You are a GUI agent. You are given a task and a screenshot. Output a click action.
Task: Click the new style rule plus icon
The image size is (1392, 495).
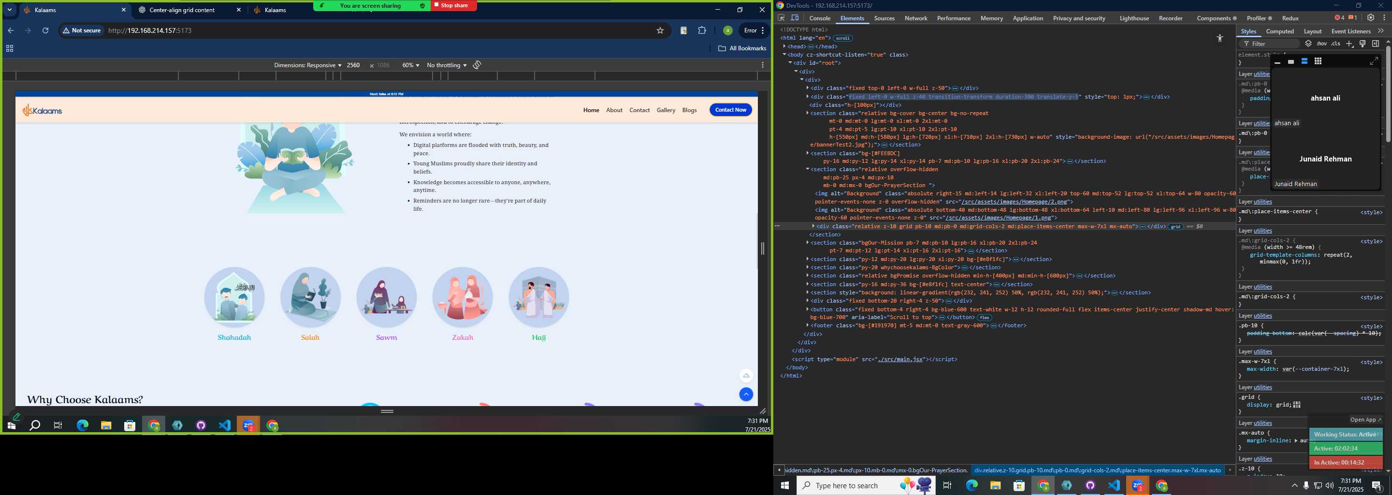click(1349, 44)
